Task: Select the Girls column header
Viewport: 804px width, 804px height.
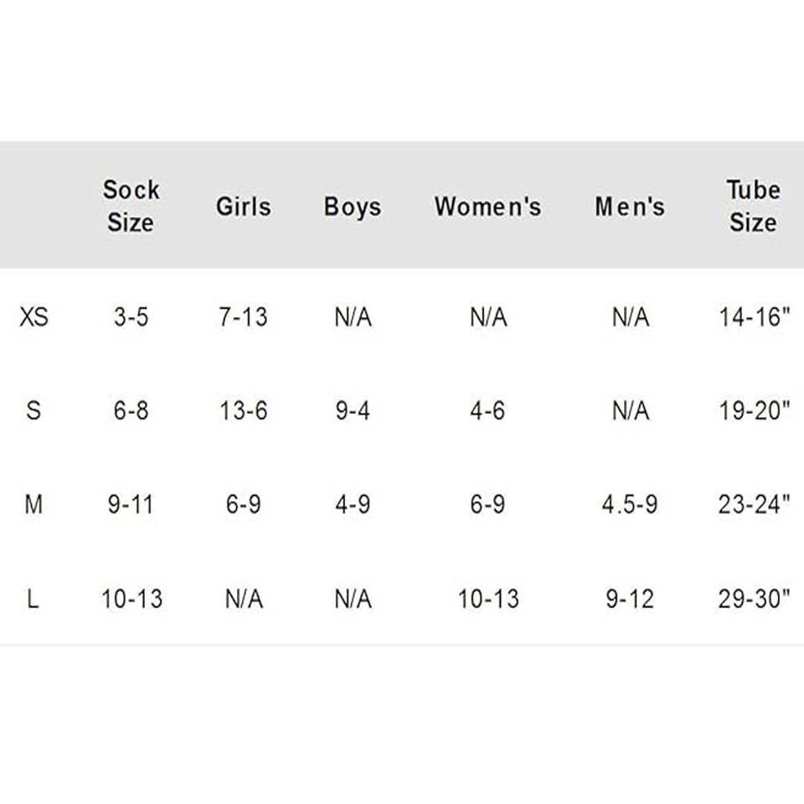Action: [x=243, y=206]
